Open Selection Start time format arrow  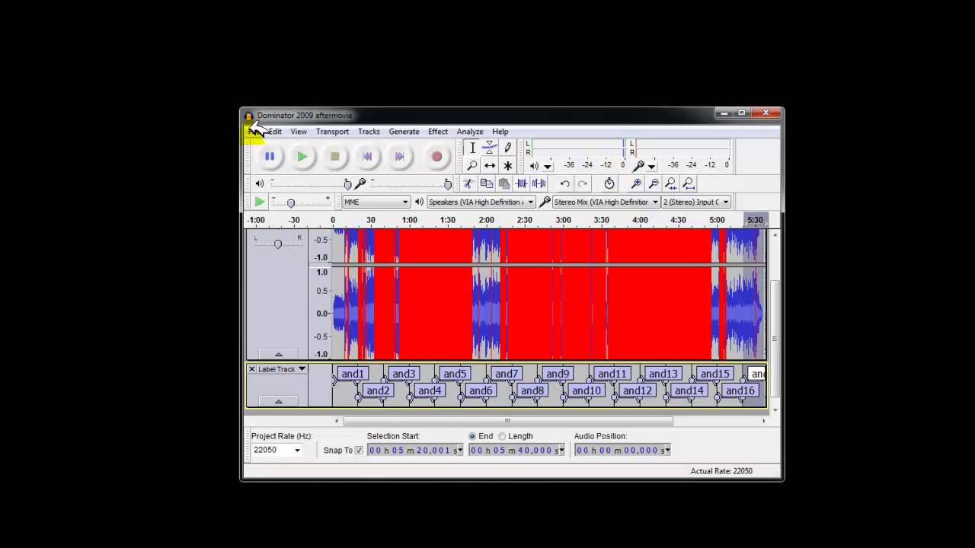459,451
